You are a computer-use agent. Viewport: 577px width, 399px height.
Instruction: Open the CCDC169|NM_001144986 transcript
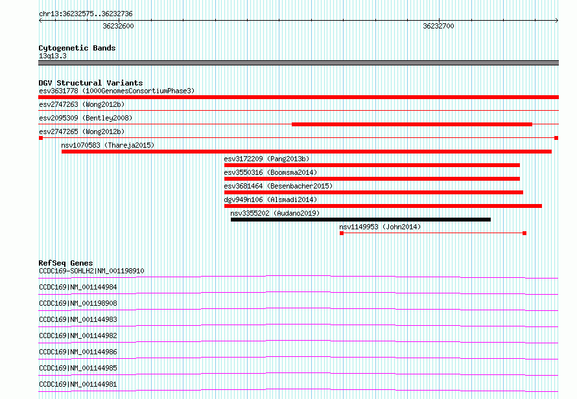click(x=78, y=352)
